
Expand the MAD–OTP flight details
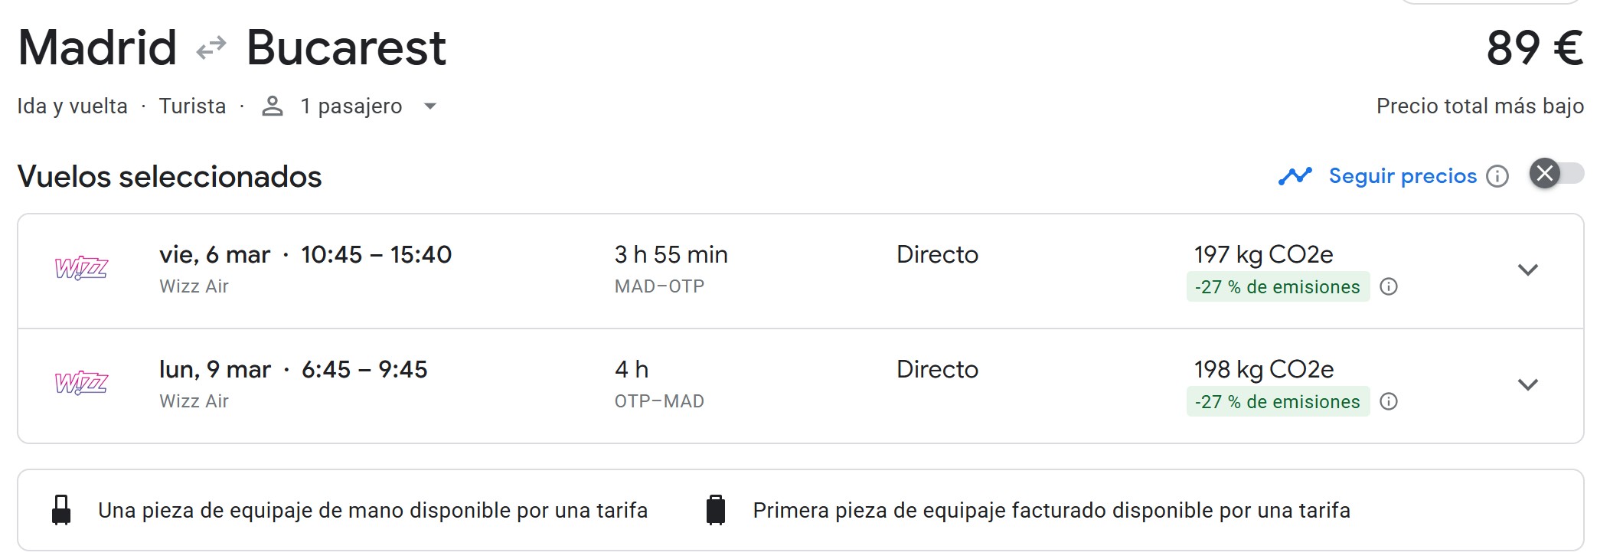[x=1527, y=270]
